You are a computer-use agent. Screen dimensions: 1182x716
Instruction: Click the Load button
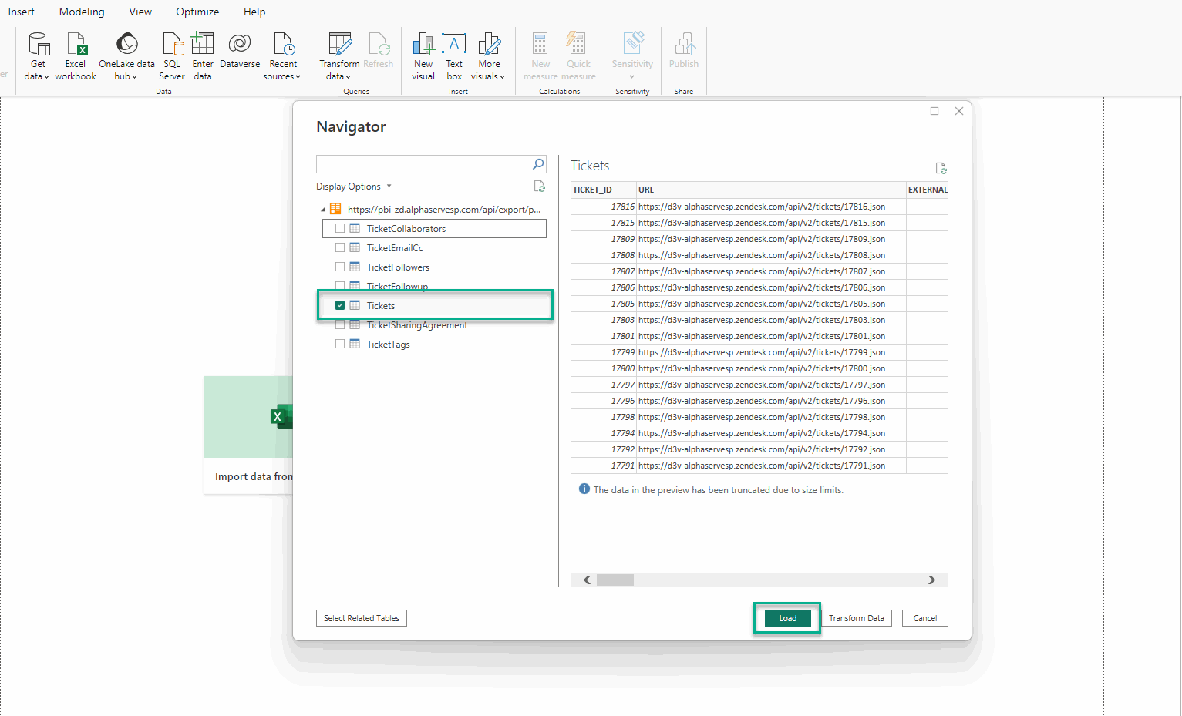coord(786,617)
